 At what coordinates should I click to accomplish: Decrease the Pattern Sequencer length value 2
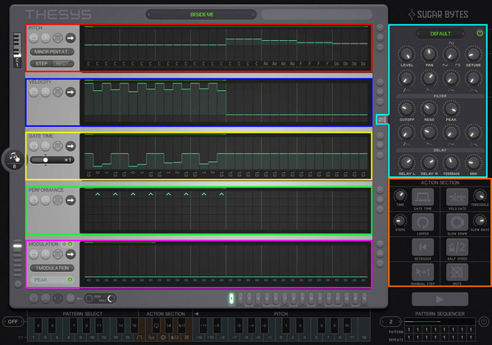382,321
